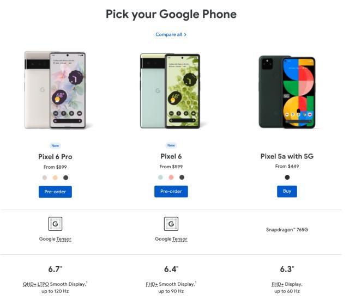This screenshot has width=349, height=306.
Task: Open the Pixel 5a with 5G phone image
Action: [287, 91]
